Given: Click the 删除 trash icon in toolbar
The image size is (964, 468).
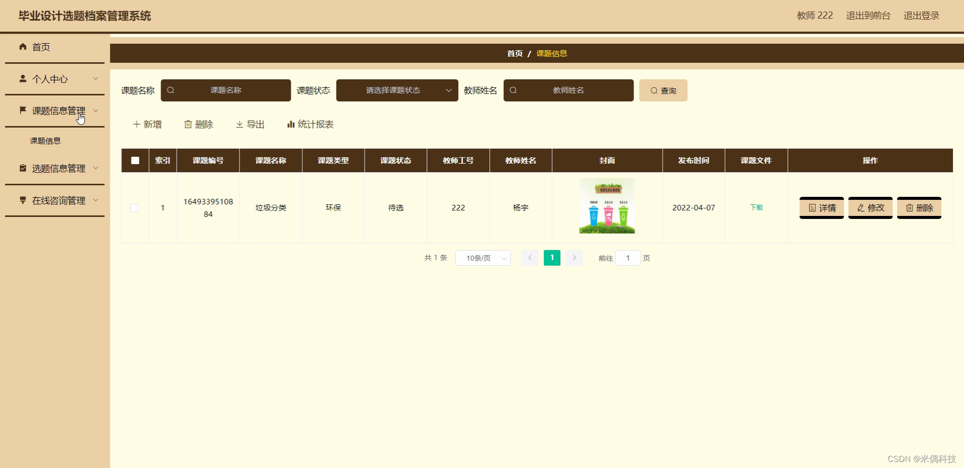Looking at the screenshot, I should click(188, 124).
